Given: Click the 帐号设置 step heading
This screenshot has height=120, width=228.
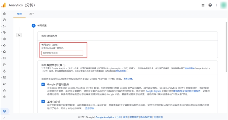Looking at the screenshot, I should click(42, 26).
